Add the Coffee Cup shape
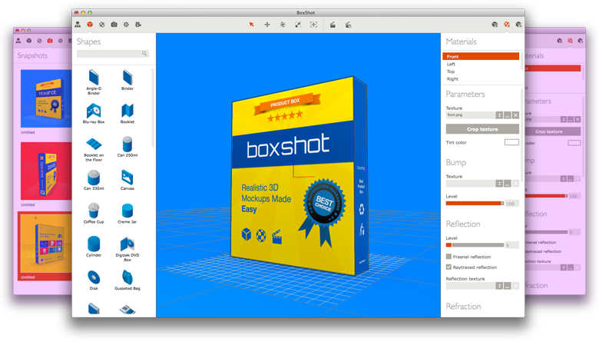Screen dimensions: 599x342 click(94, 211)
